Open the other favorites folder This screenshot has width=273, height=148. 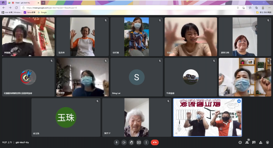pyautogui.click(x=264, y=13)
